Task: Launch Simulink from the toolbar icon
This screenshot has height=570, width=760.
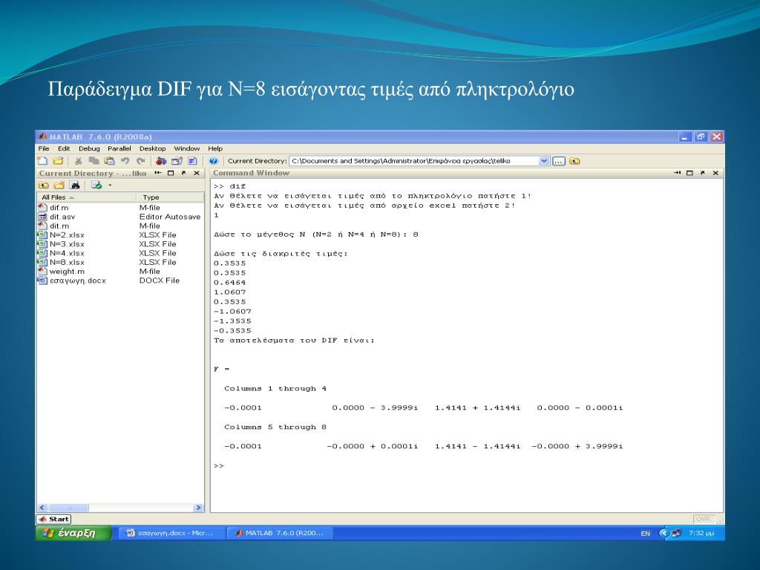Action: (161, 161)
